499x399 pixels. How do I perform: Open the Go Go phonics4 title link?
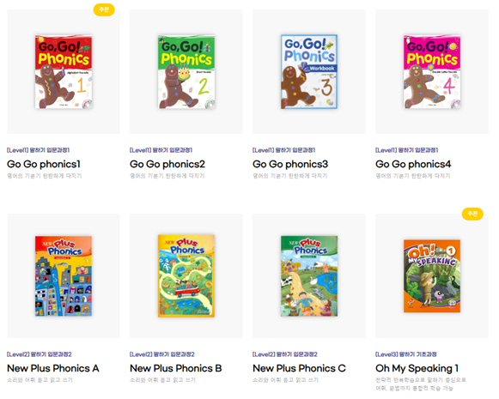pos(413,164)
